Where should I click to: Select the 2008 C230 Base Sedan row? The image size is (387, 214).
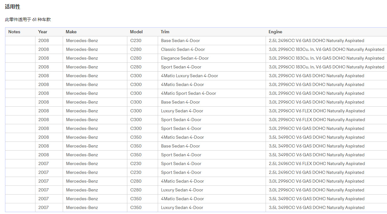(x=196, y=40)
